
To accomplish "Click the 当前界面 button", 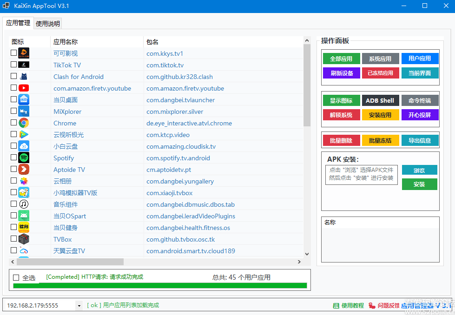I will tap(420, 73).
